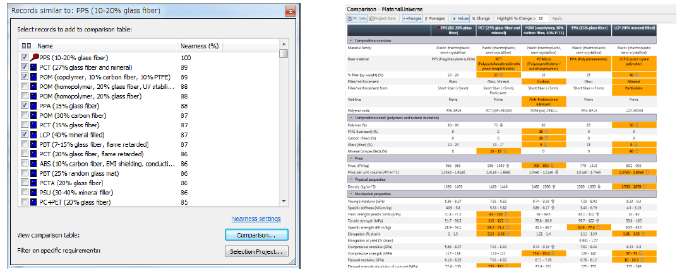Open the Comparison... table button
The image size is (682, 274).
pos(256,235)
